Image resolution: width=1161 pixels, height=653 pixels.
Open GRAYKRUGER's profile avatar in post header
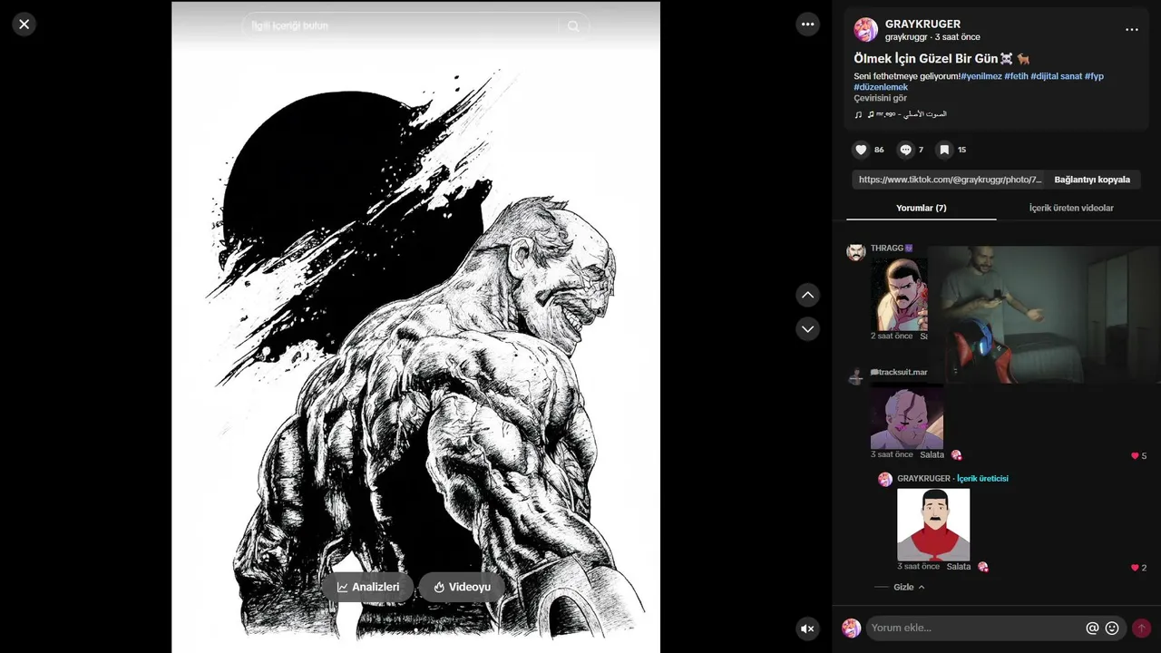[866, 30]
